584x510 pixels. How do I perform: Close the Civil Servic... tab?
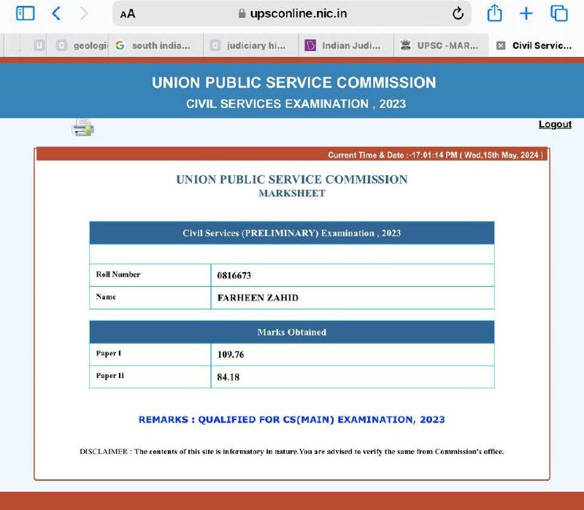point(501,45)
